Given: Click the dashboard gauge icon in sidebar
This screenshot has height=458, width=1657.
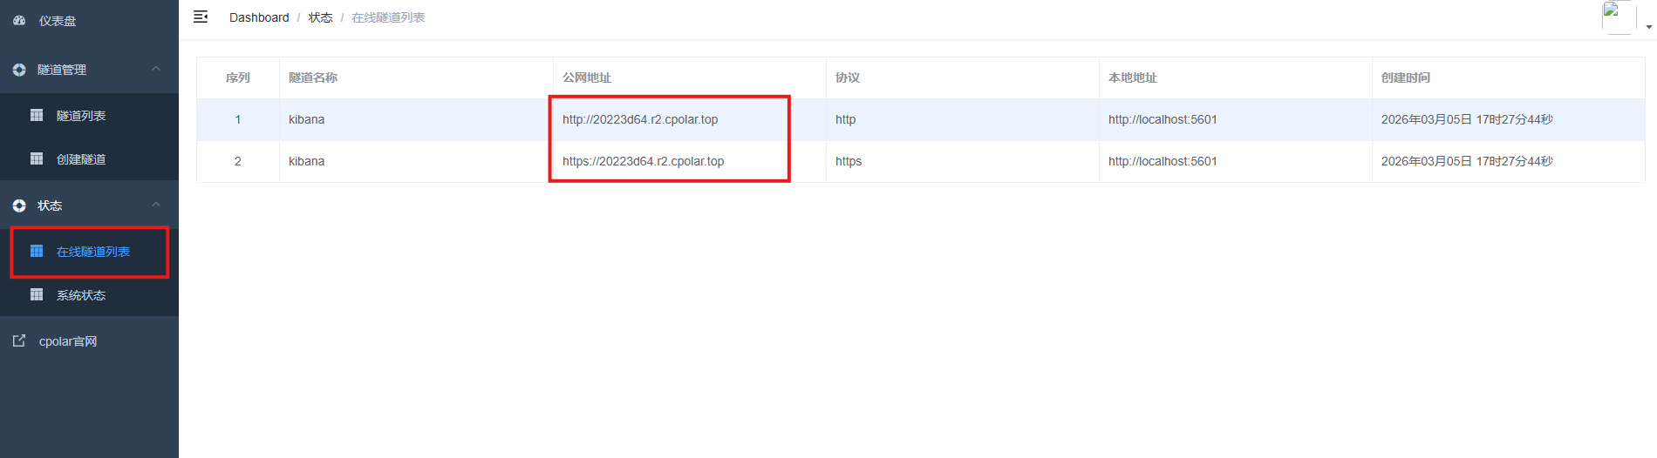Looking at the screenshot, I should 19,21.
